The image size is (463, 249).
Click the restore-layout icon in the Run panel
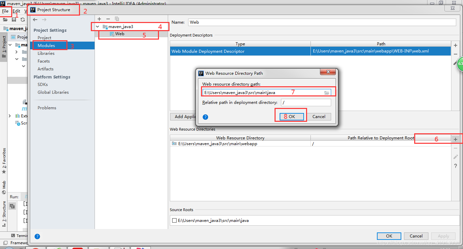(12, 206)
